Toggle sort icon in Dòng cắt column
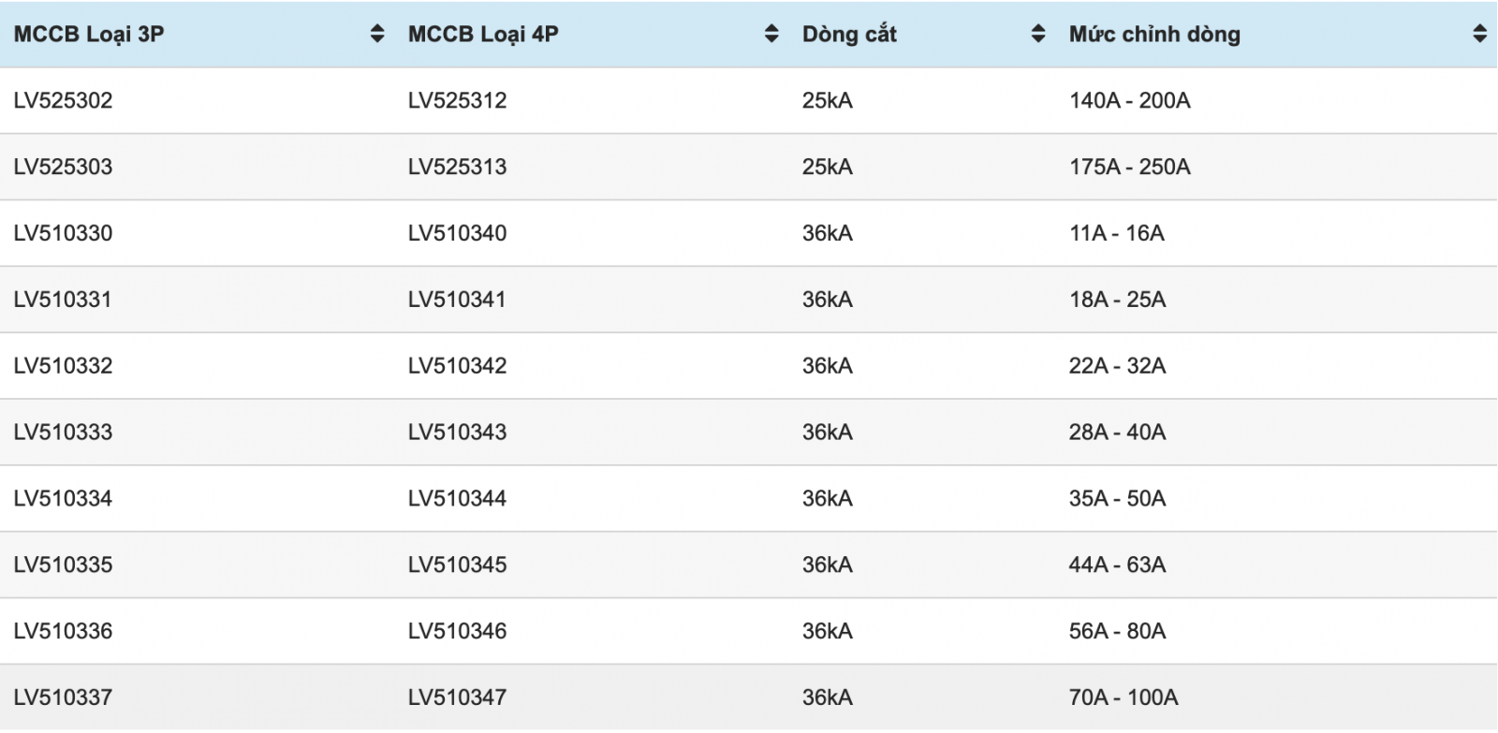 point(1038,34)
